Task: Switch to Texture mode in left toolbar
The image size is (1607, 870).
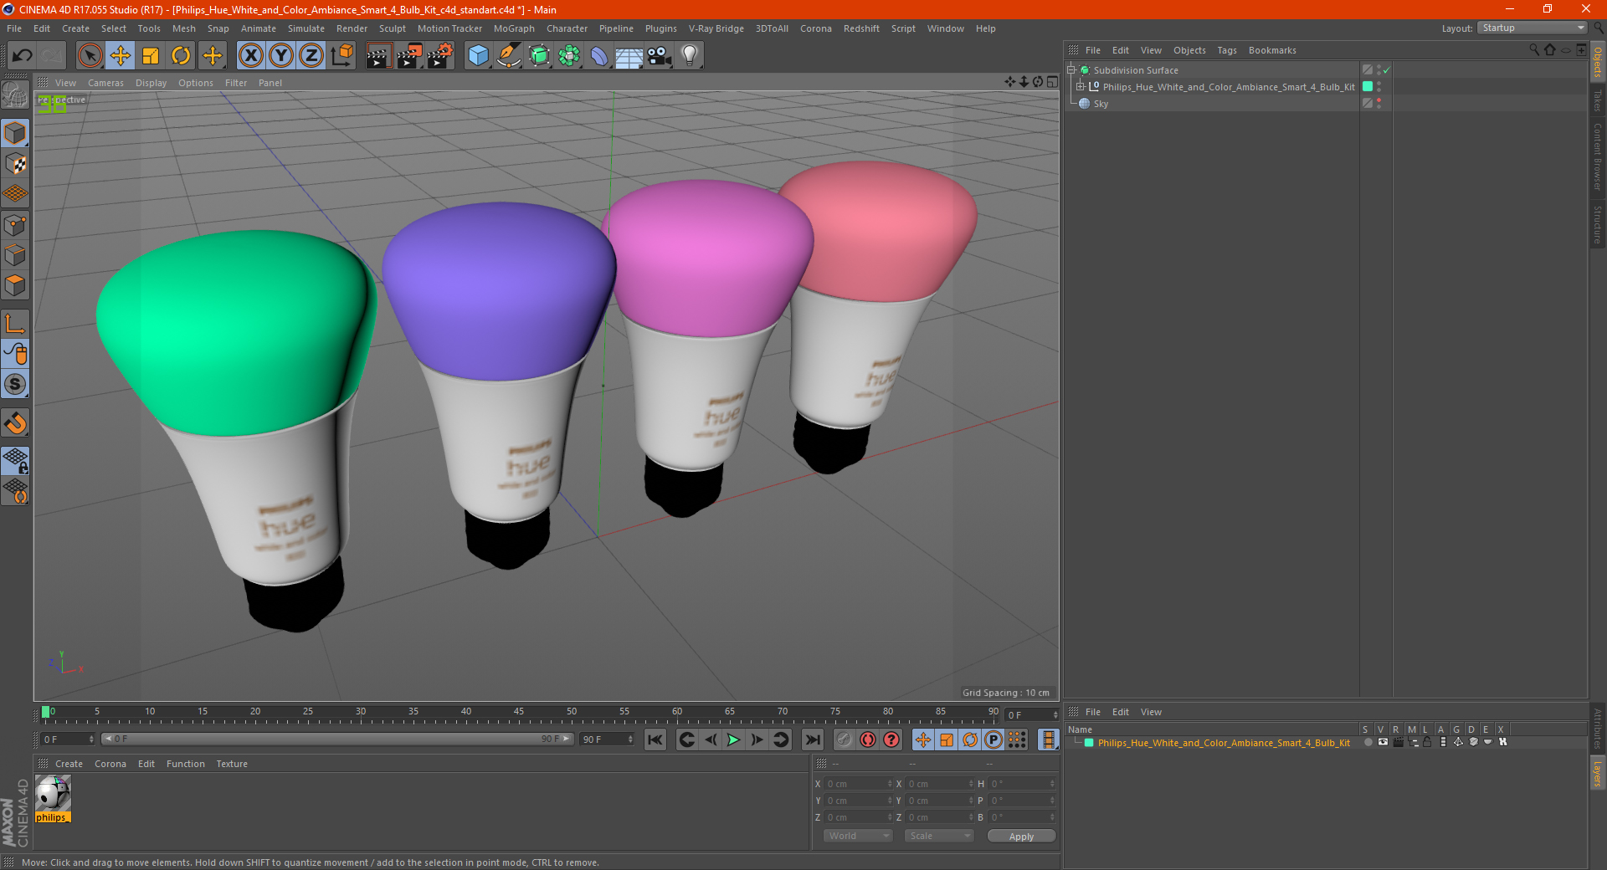Action: [15, 164]
